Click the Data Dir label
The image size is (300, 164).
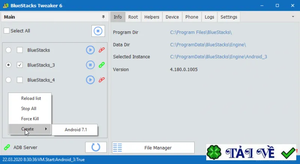click(121, 44)
